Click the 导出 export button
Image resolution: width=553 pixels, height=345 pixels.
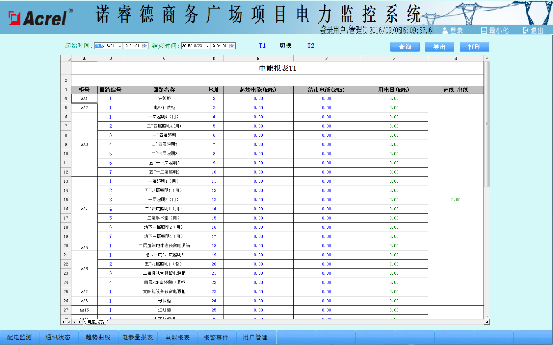pos(439,47)
